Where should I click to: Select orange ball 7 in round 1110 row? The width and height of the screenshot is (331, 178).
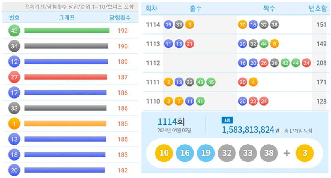tap(179, 101)
